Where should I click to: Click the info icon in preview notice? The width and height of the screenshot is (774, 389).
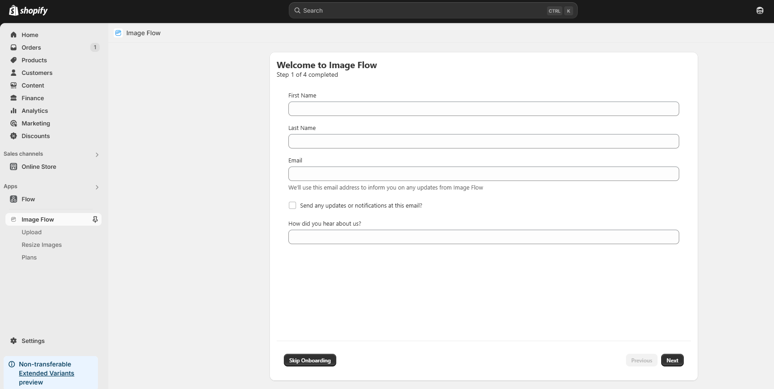tap(12, 364)
